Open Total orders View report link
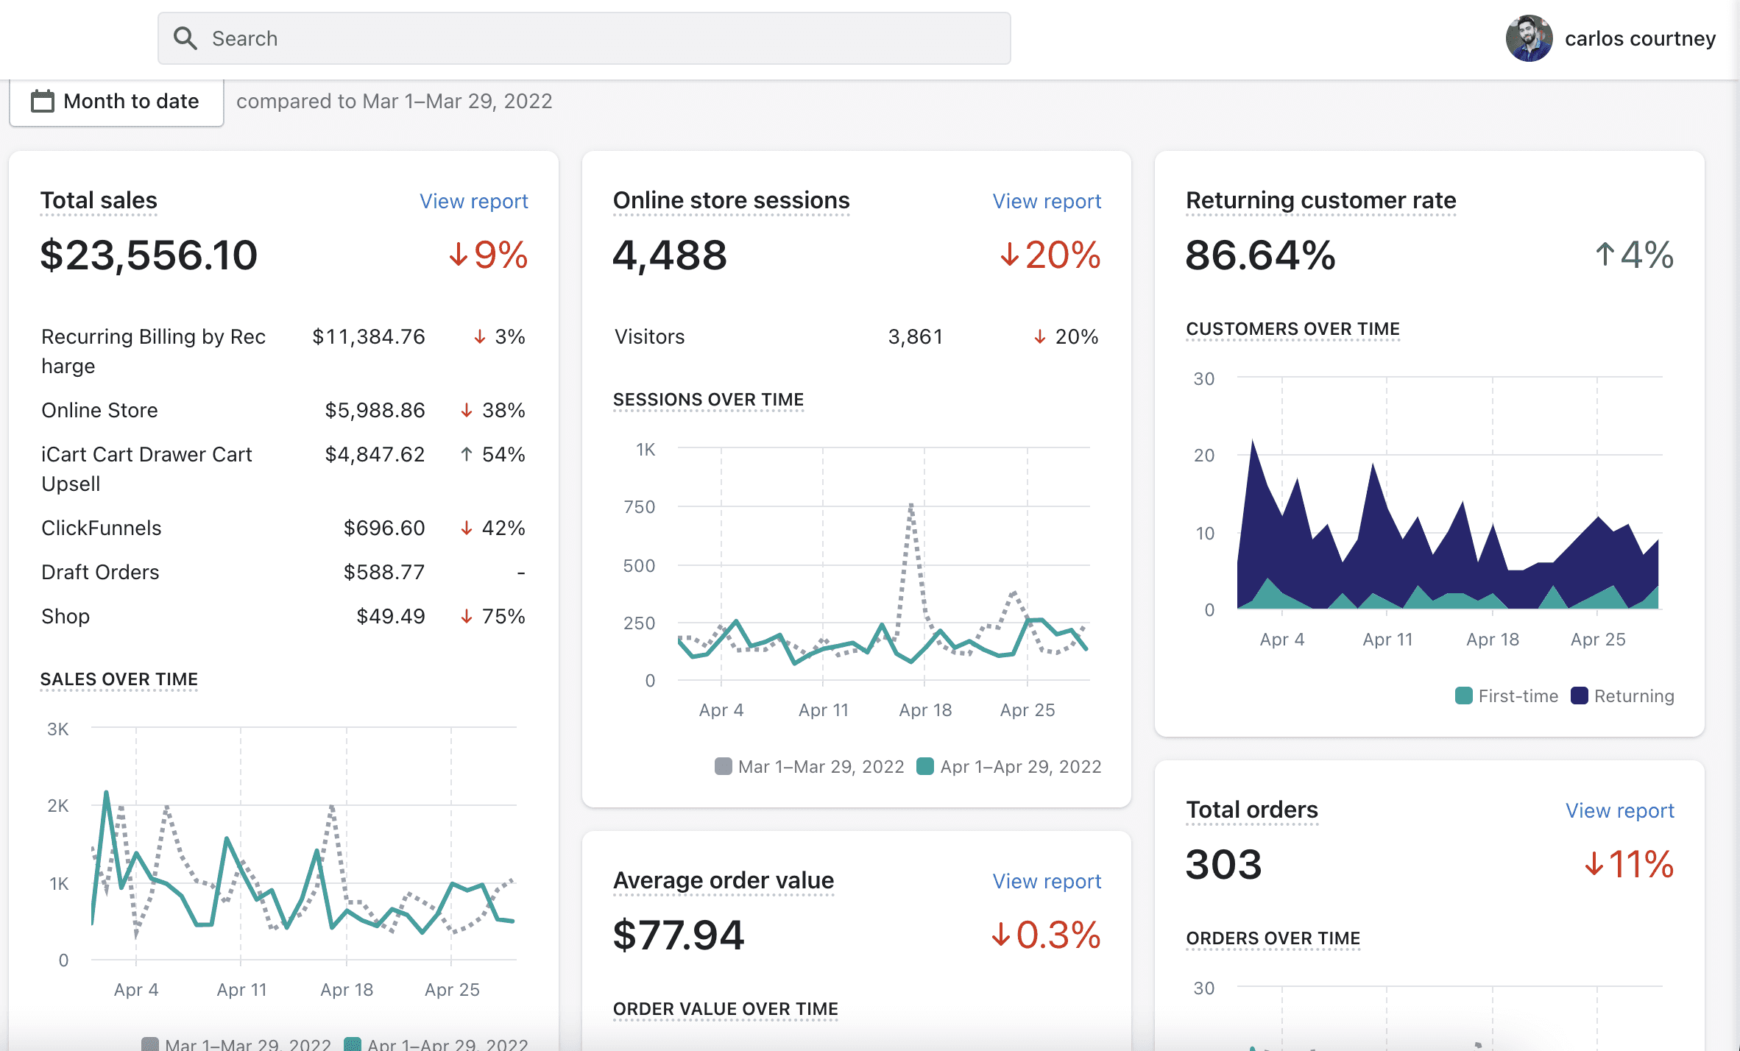The image size is (1740, 1051). pos(1619,810)
